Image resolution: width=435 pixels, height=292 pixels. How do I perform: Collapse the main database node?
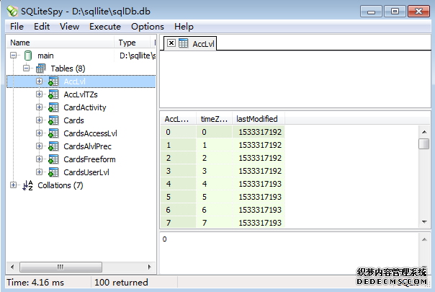14,56
